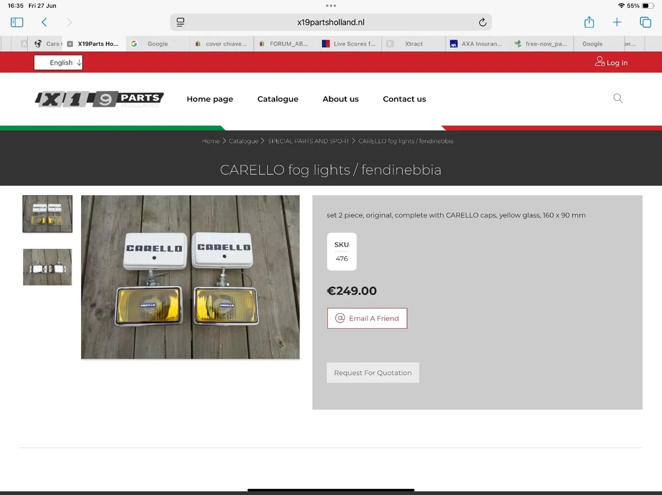Open the page reader options icon in address bar

click(x=180, y=22)
